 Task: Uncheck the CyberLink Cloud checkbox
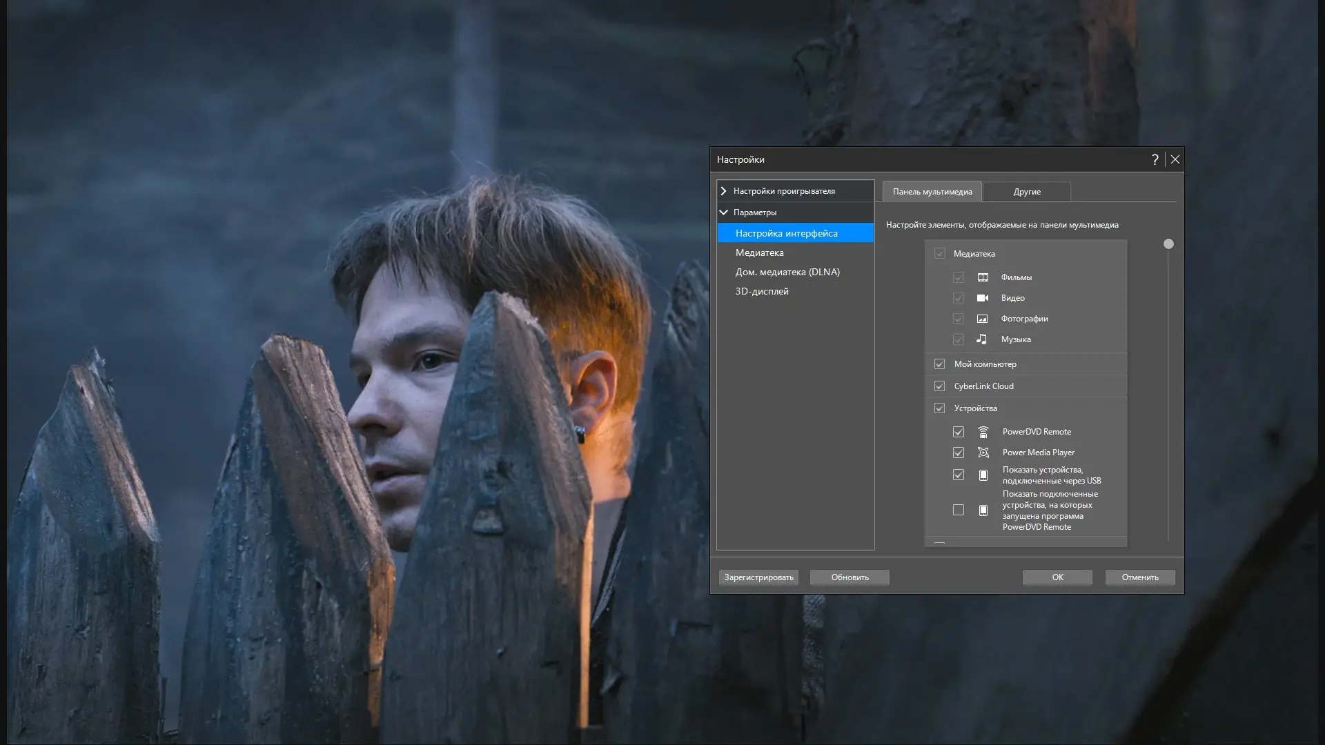point(939,386)
